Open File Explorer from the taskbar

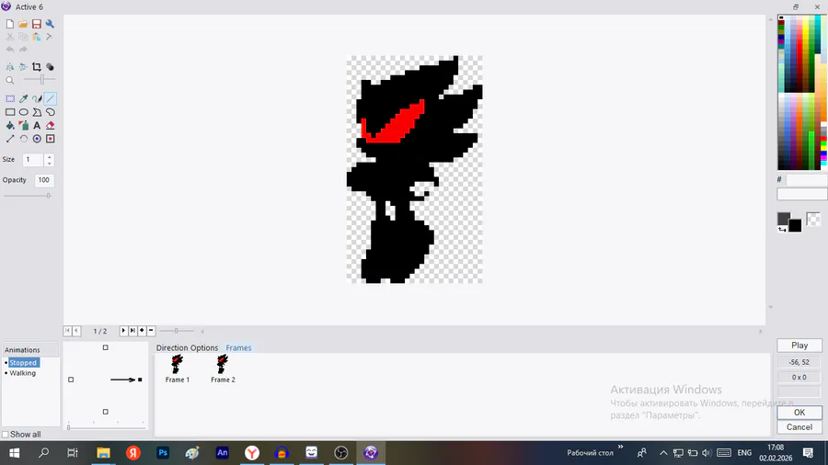pyautogui.click(x=103, y=453)
